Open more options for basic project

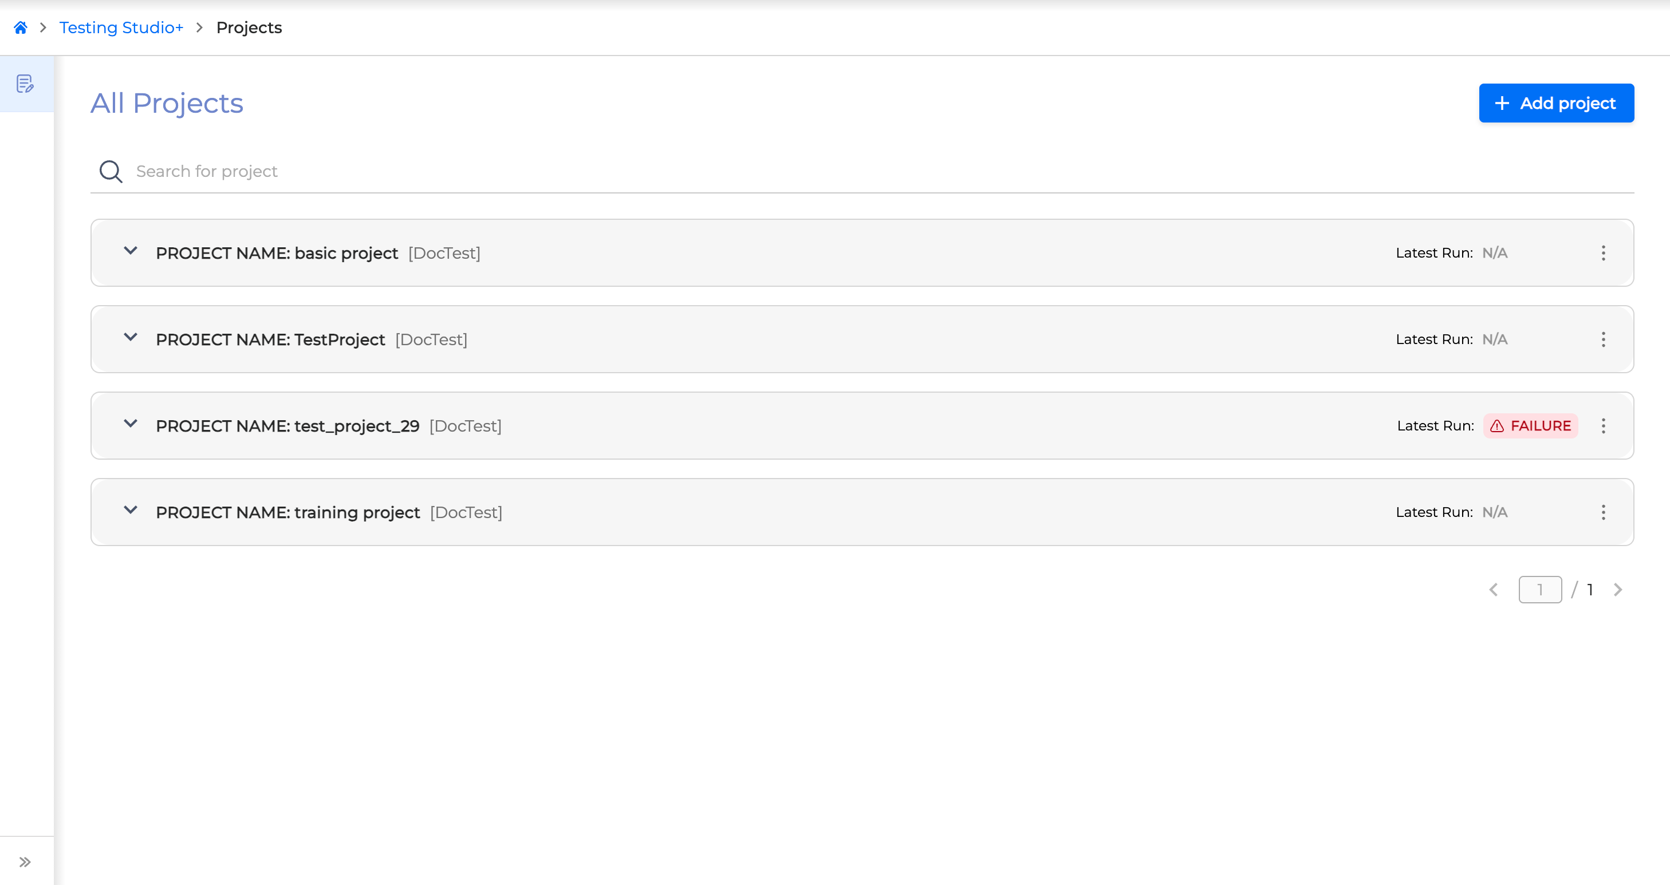tap(1603, 254)
